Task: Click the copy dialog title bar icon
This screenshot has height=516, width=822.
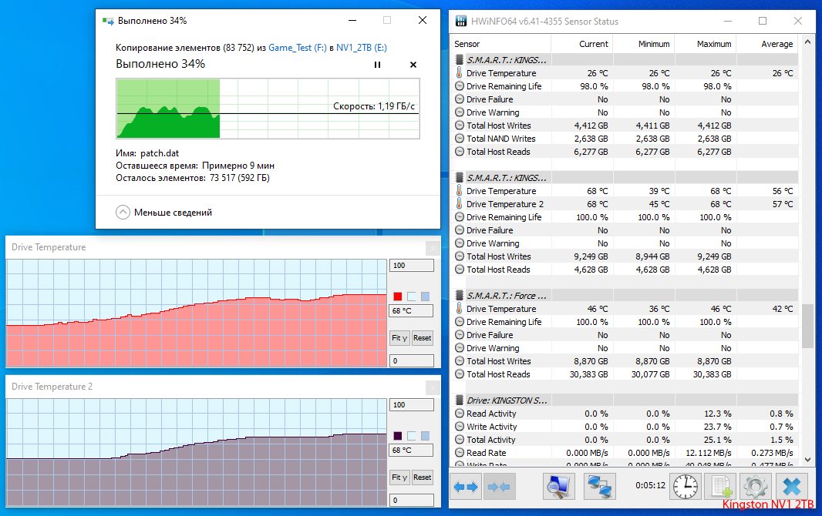Action: point(107,21)
